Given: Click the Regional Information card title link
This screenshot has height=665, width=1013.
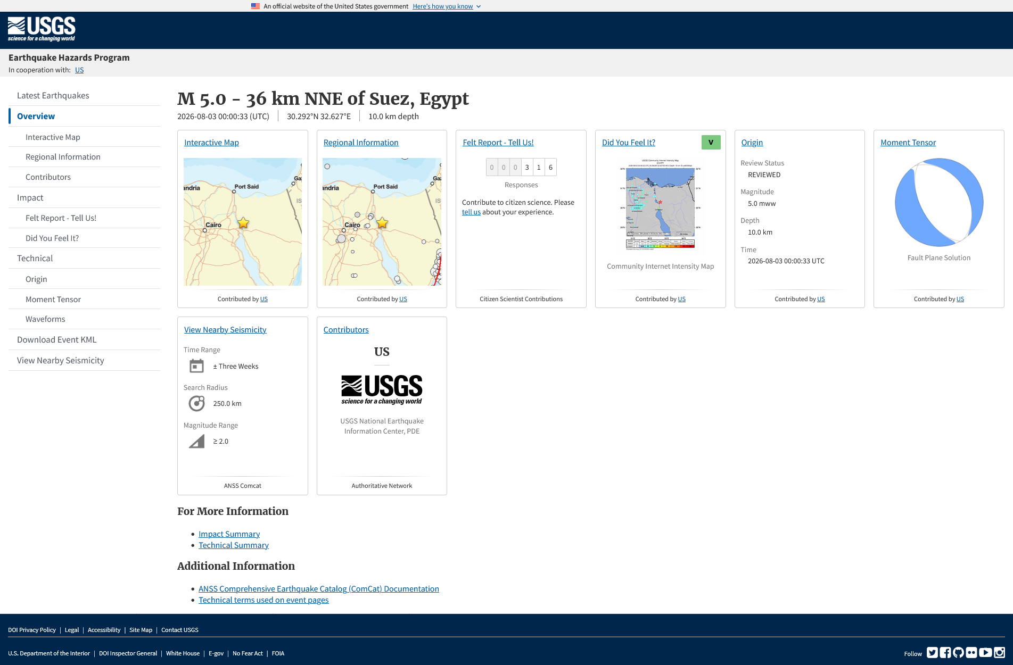Looking at the screenshot, I should (361, 143).
